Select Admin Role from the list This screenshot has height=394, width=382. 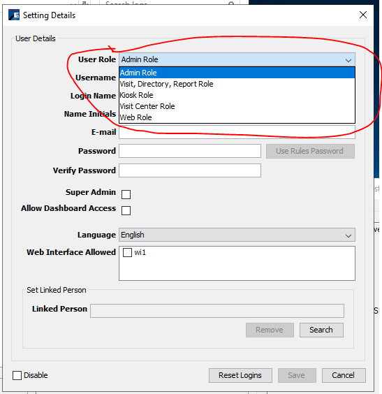tap(237, 73)
